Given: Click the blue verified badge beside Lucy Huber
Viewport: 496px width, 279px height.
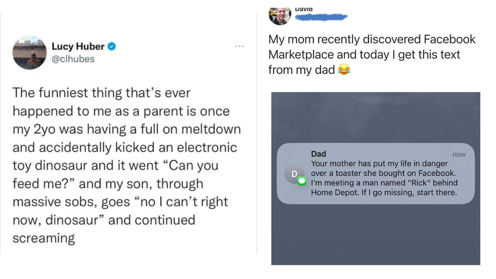Looking at the screenshot, I should click(x=112, y=46).
